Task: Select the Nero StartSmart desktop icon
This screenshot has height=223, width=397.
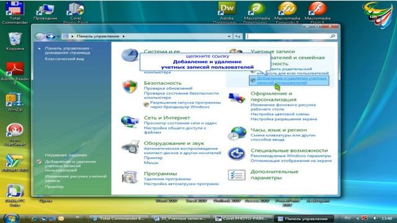Action: coord(15,134)
